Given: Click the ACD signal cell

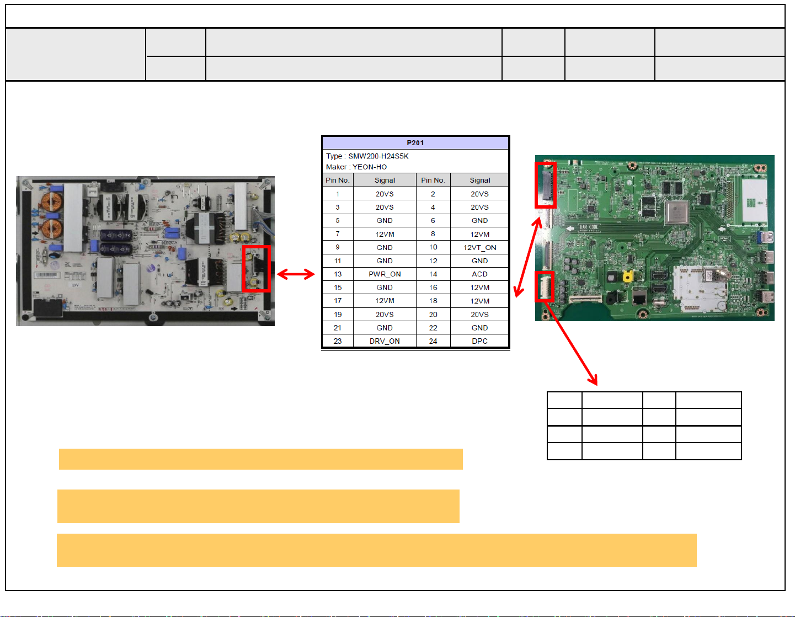Looking at the screenshot, I should pyautogui.click(x=479, y=274).
